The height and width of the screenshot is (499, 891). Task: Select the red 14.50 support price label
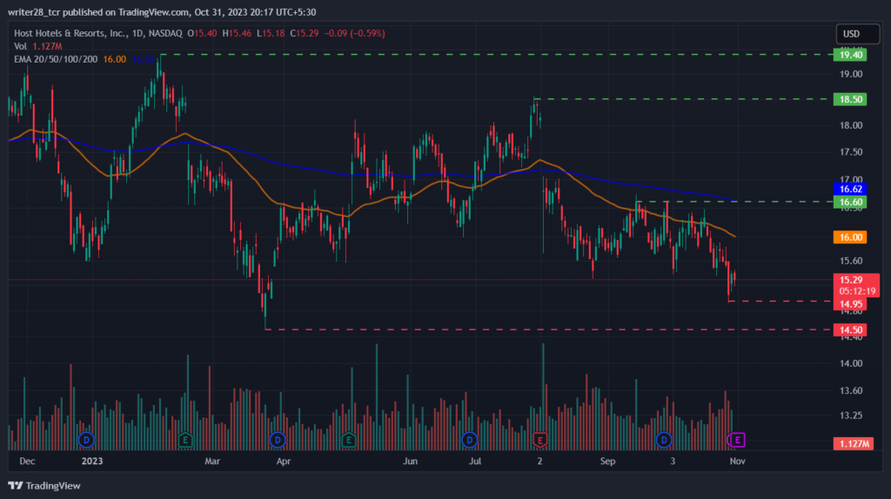click(850, 329)
